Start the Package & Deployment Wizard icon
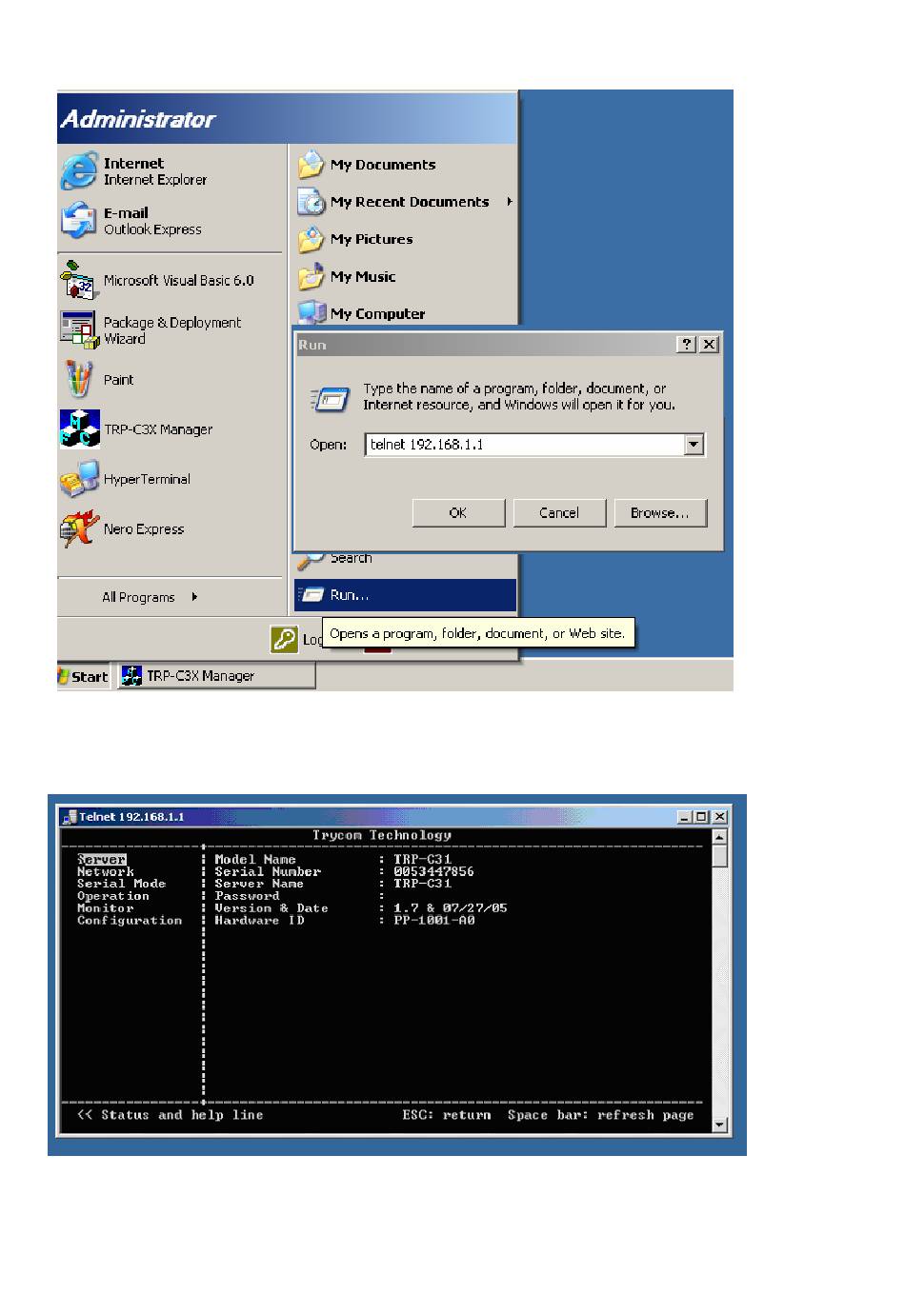 coord(79,329)
